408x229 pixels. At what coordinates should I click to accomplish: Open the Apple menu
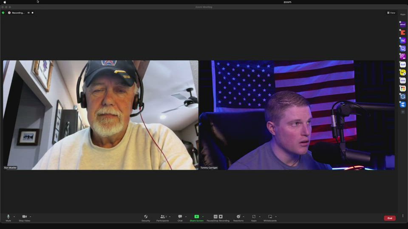pyautogui.click(x=5, y=2)
